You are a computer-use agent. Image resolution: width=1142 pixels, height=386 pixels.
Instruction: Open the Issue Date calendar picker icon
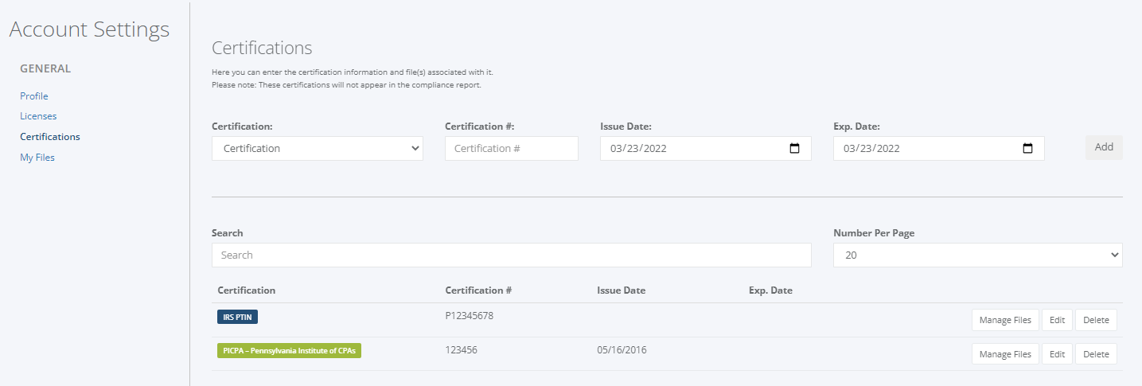(x=794, y=148)
